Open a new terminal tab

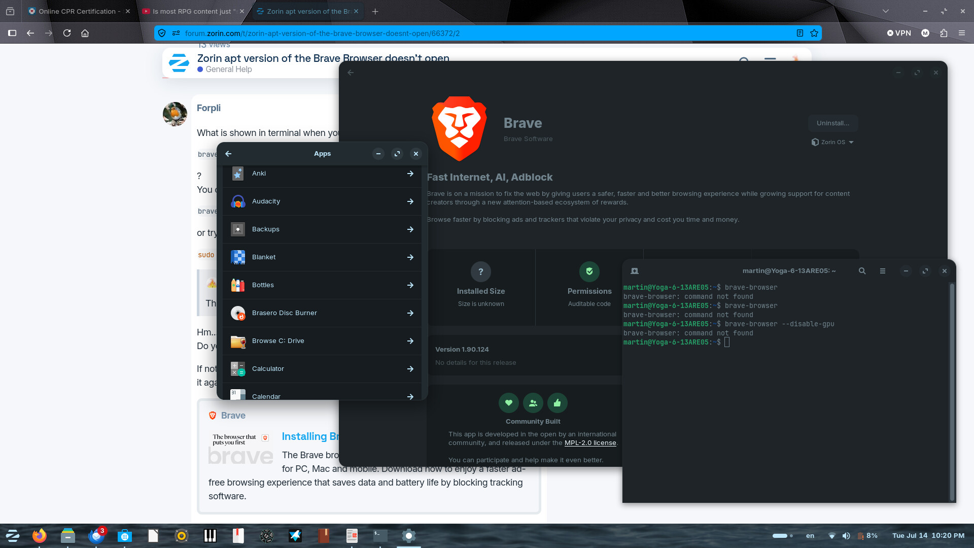click(635, 271)
